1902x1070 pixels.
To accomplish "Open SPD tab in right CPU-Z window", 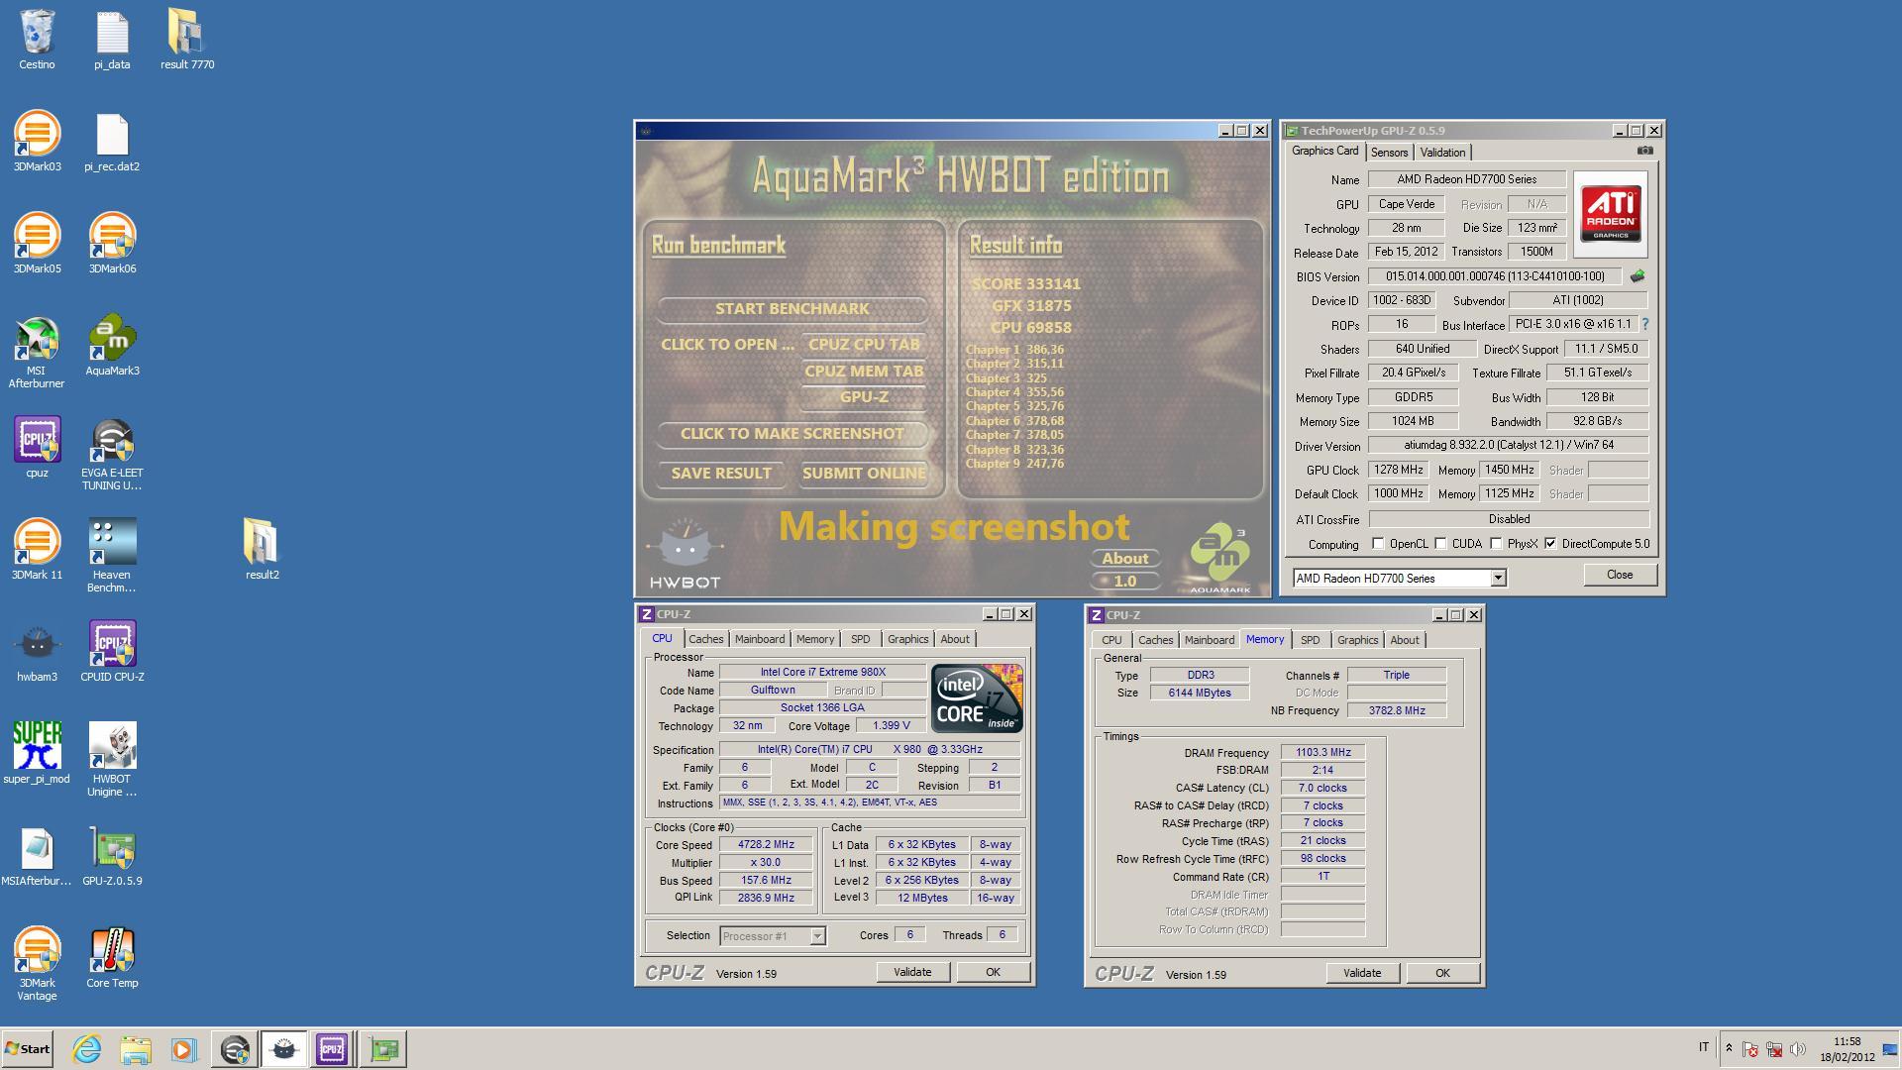I will 1310,640.
